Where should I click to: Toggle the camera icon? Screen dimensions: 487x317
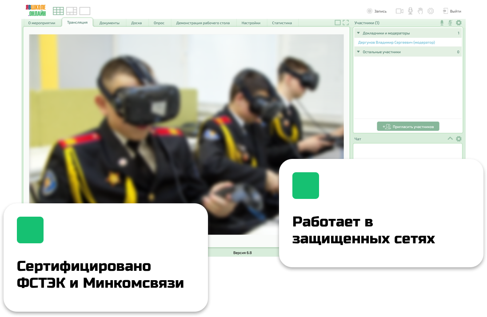tap(399, 11)
